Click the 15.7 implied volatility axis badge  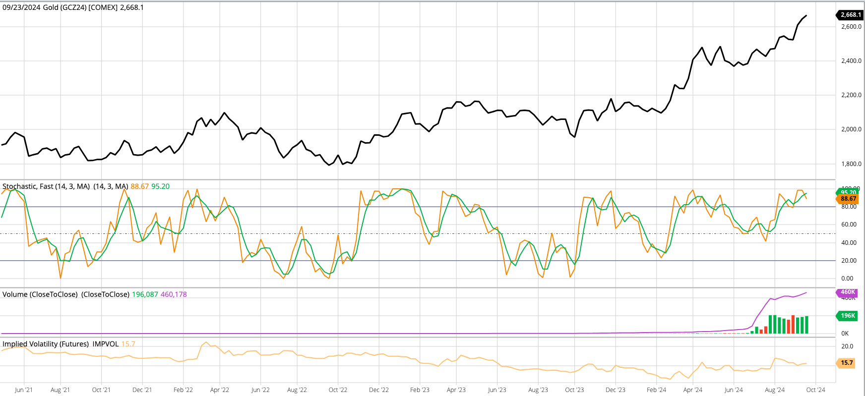[x=847, y=363]
